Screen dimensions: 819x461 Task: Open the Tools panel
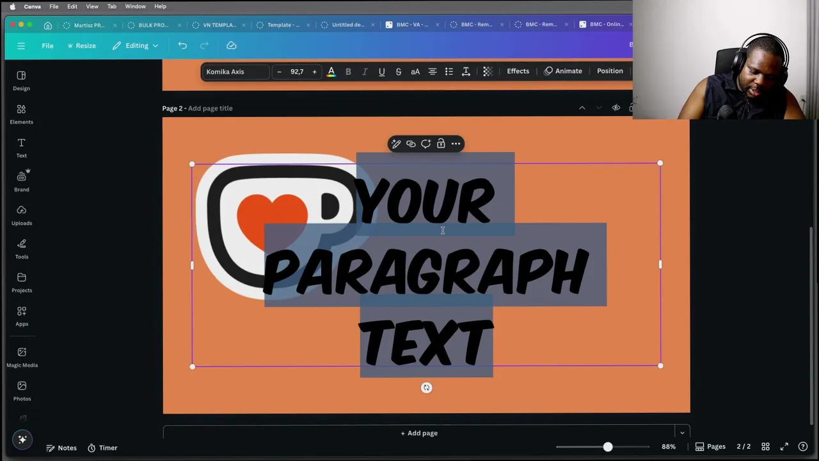coord(21,249)
